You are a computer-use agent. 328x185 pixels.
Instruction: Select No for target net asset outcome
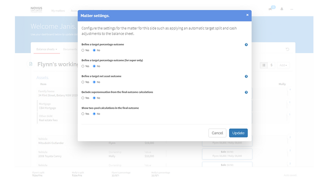94,82
